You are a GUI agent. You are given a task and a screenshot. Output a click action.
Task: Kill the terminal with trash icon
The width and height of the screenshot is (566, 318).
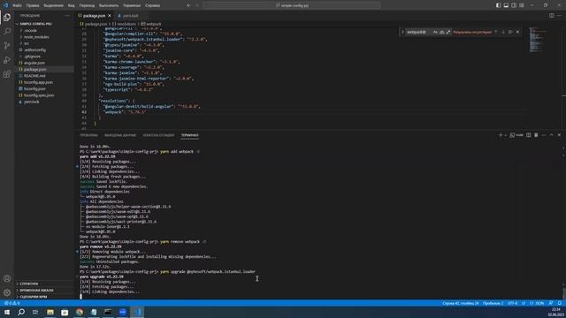point(536,135)
